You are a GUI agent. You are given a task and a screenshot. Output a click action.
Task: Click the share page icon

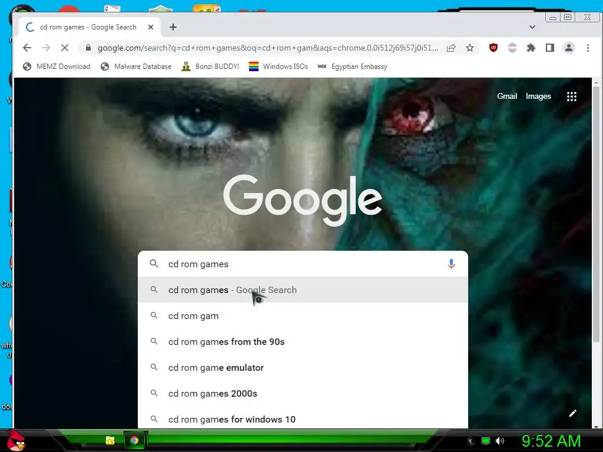(x=451, y=48)
